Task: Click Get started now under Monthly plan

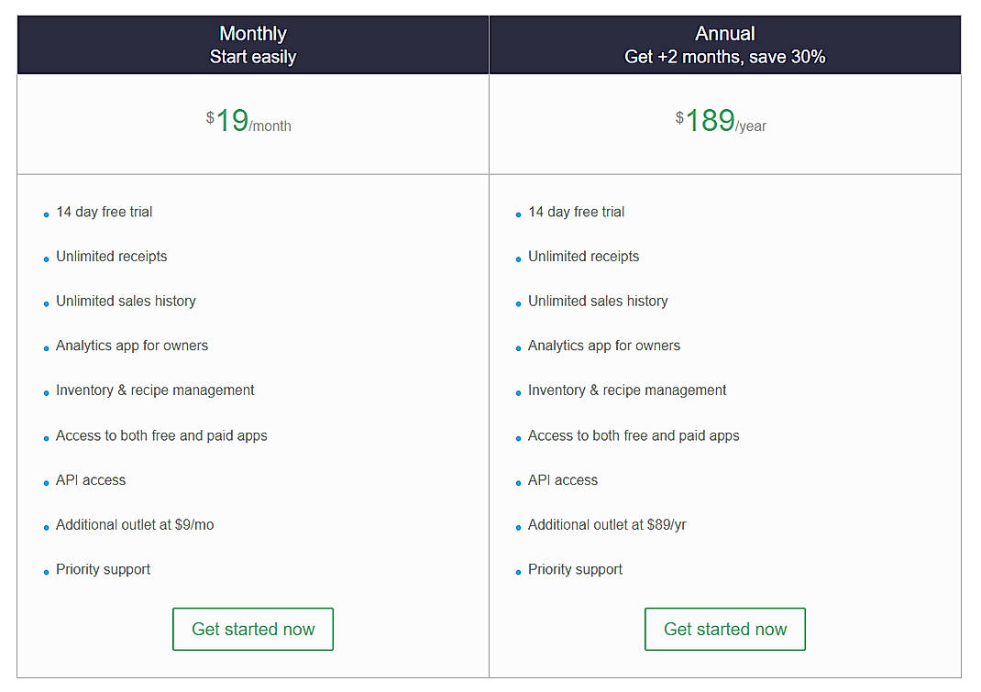Action: [x=253, y=629]
